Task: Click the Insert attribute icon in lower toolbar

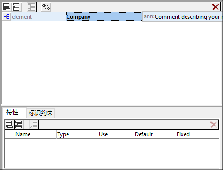Action: (19, 125)
